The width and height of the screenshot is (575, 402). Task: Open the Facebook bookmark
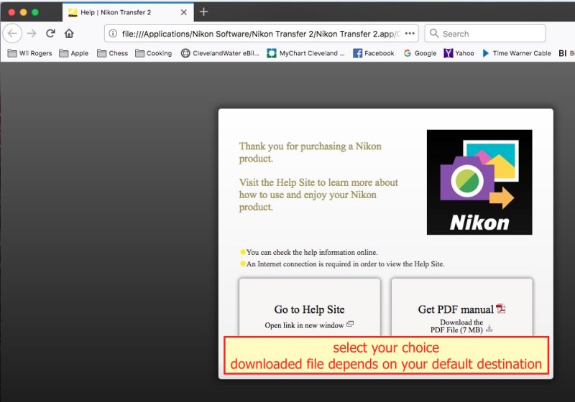374,53
